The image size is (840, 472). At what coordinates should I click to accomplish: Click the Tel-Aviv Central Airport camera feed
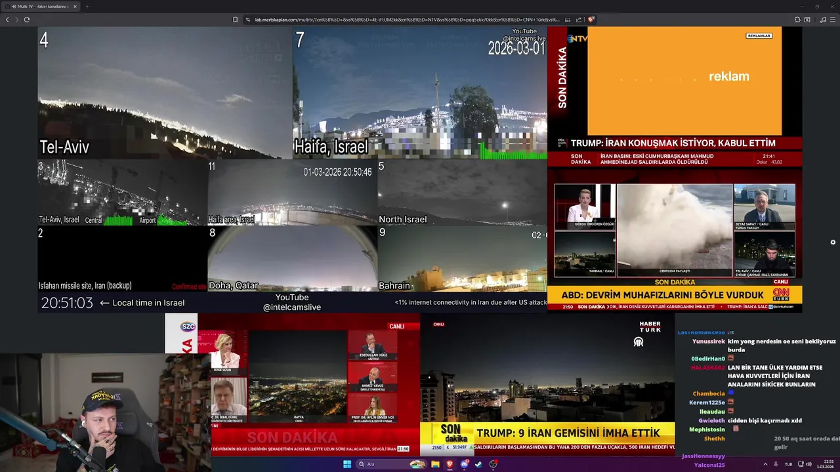pyautogui.click(x=122, y=193)
